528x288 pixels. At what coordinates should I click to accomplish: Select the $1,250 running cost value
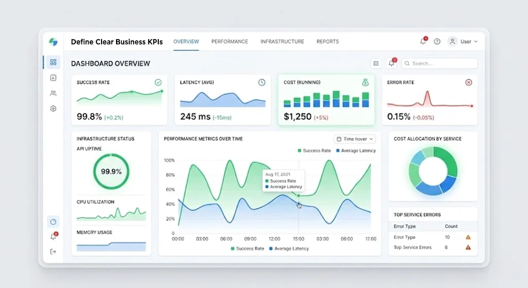(298, 117)
